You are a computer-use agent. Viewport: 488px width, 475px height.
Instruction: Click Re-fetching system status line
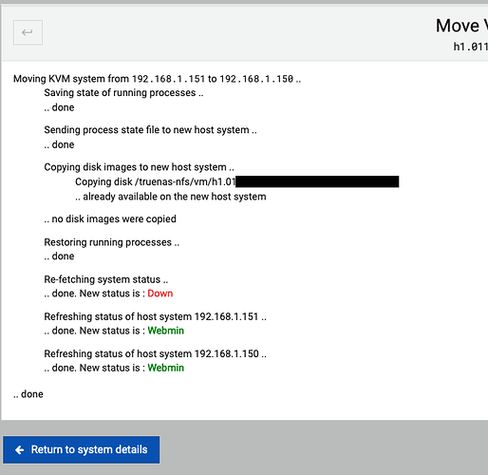tap(106, 279)
